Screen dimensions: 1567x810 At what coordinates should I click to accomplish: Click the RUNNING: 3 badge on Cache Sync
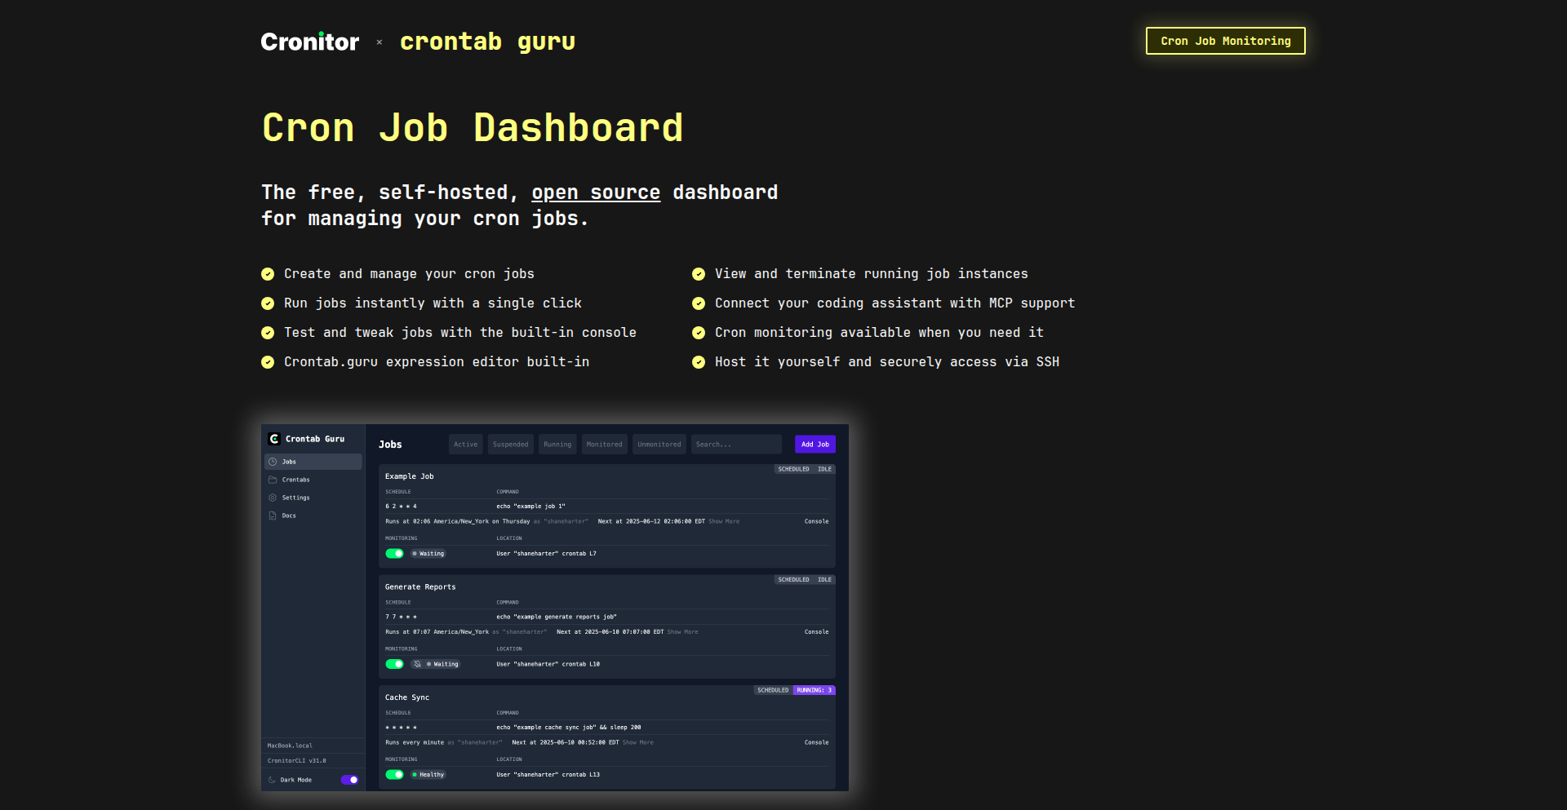click(x=815, y=690)
